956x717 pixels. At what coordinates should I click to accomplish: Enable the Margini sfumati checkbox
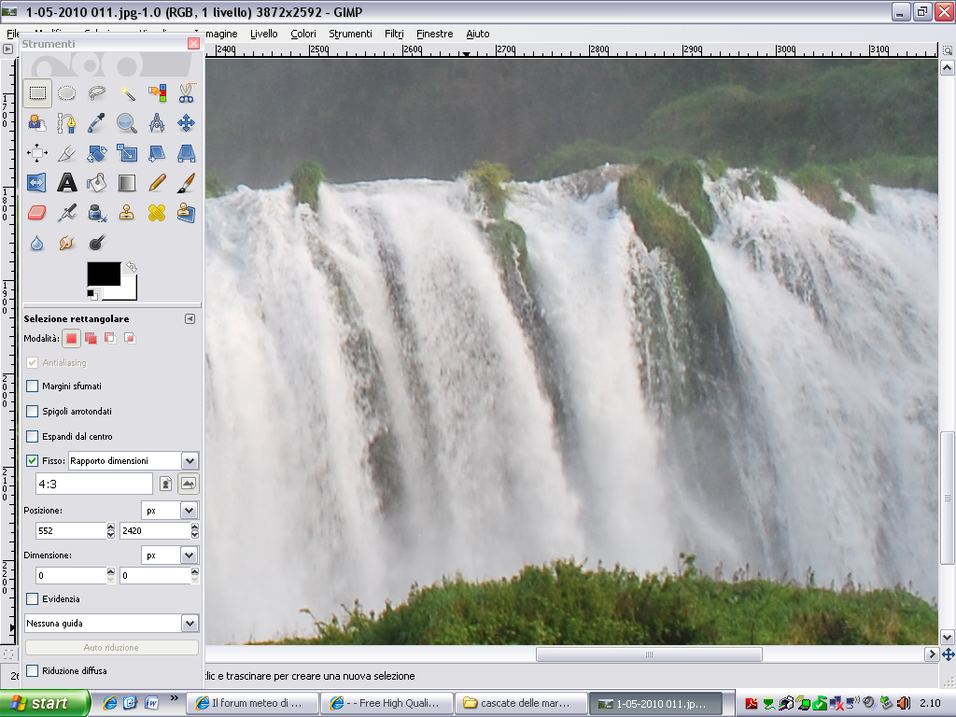point(33,386)
